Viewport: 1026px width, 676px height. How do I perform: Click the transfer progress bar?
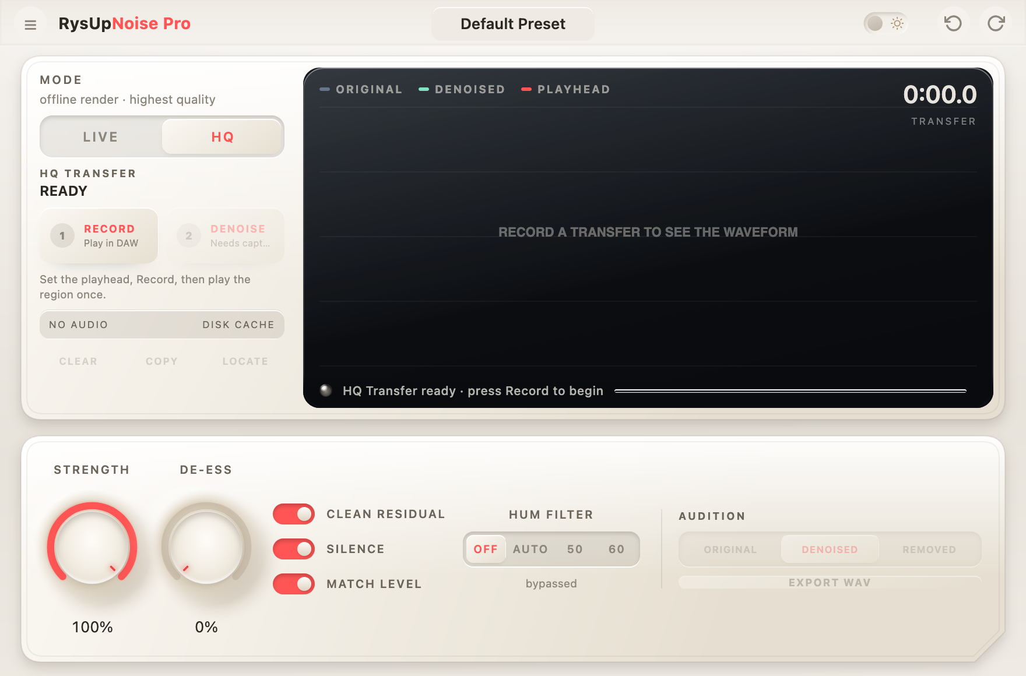point(790,391)
